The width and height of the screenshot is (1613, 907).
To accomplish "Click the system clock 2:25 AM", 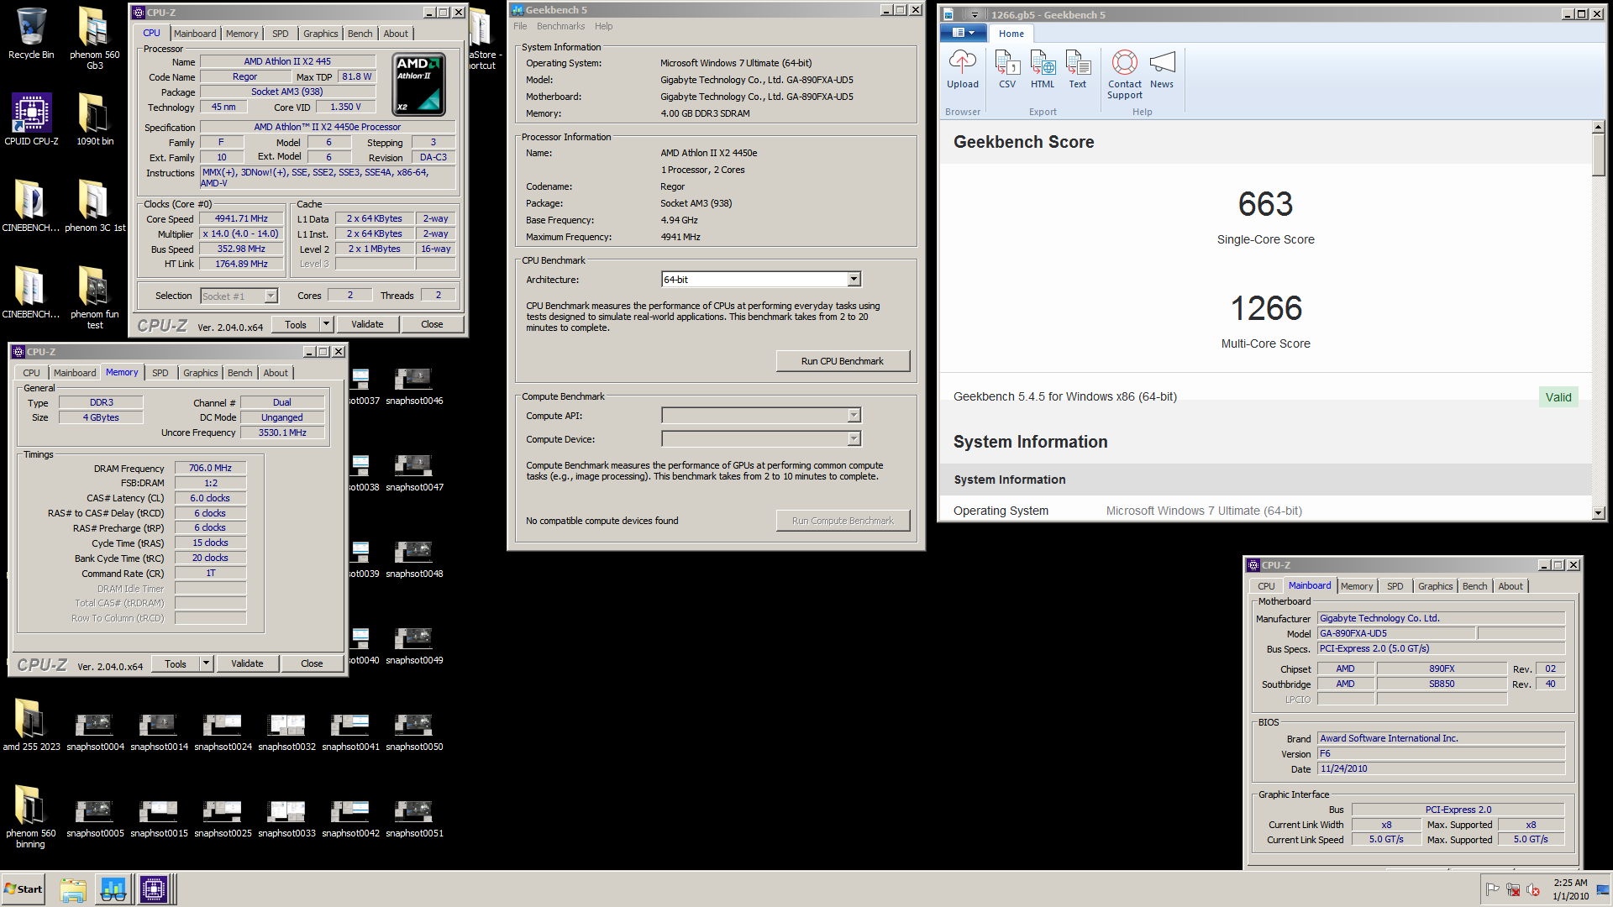I will click(x=1570, y=883).
